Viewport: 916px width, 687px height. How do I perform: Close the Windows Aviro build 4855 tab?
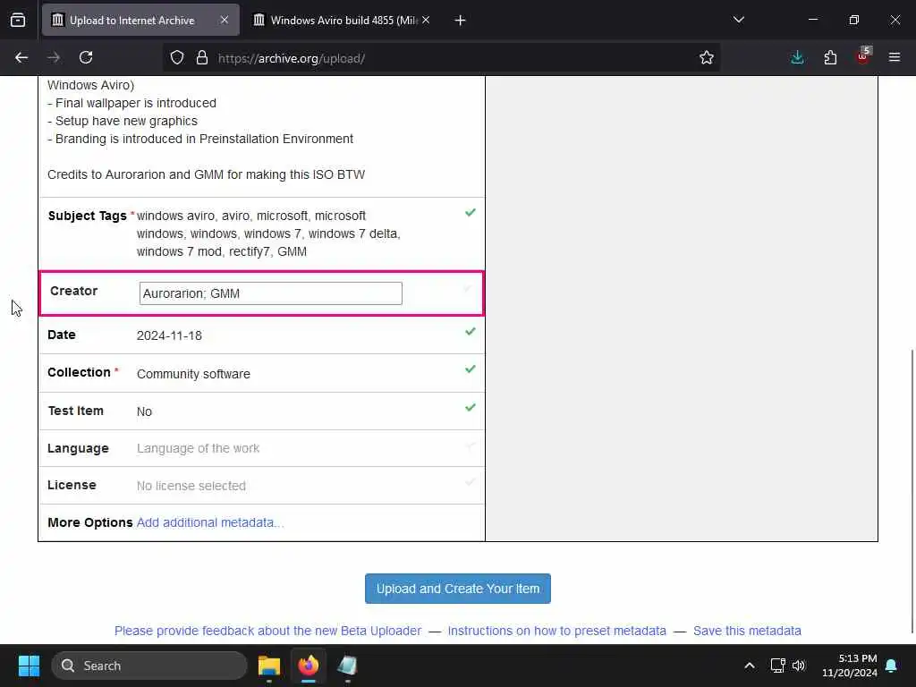(x=426, y=20)
